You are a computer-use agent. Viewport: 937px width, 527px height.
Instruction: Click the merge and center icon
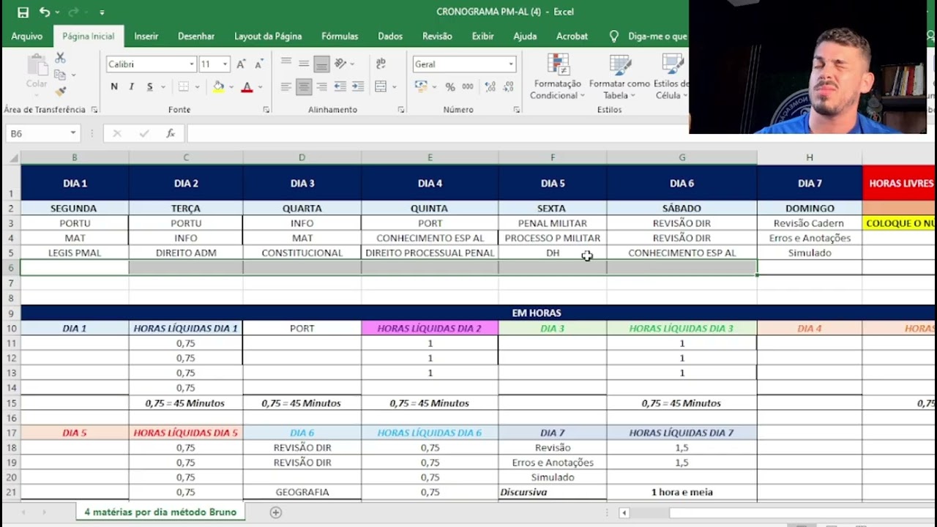tap(381, 86)
